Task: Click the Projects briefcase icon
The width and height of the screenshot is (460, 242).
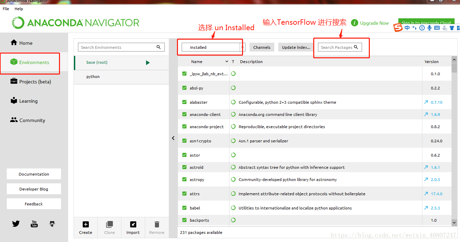Action: [x=14, y=81]
